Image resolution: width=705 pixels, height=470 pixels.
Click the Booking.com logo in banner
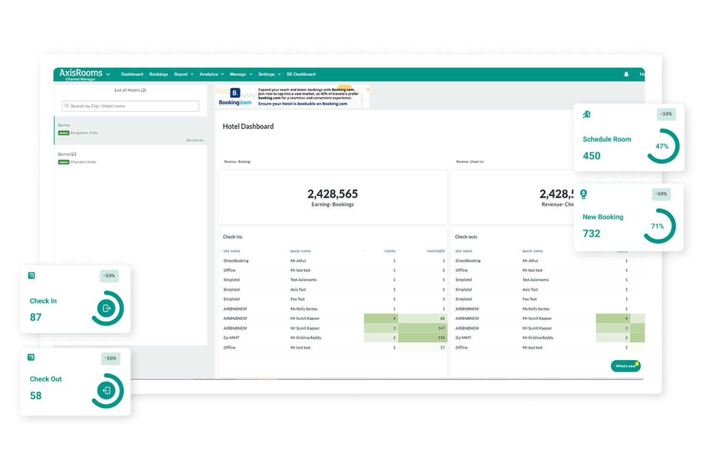[235, 97]
